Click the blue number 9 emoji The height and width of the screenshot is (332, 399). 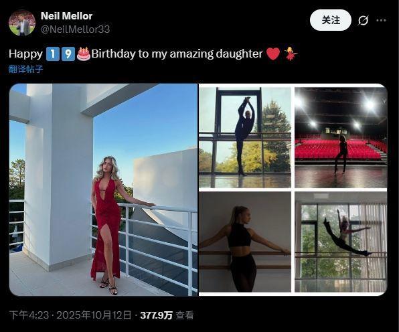click(68, 54)
